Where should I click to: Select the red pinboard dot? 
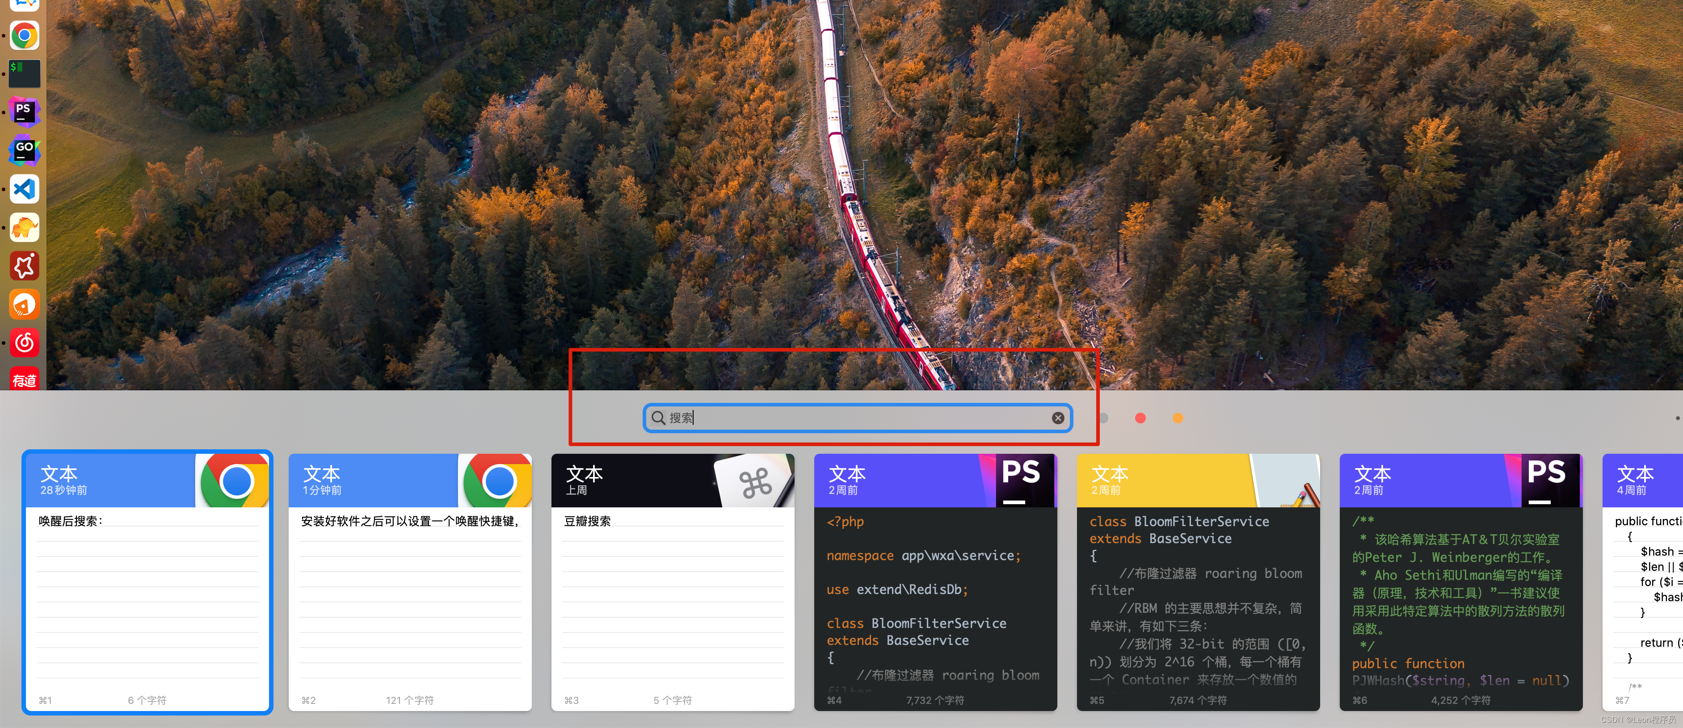(1140, 418)
